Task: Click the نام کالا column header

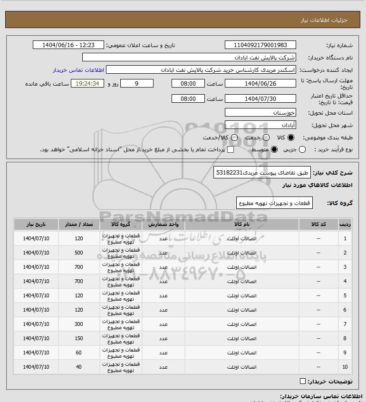Action: pos(241,225)
